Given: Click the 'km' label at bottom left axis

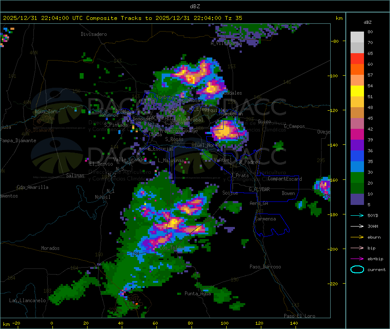Looking at the screenshot, I should (6, 324).
